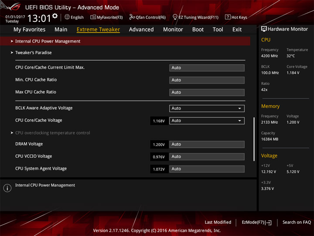The width and height of the screenshot is (314, 236).
Task: Click the 1.072V System Agent voltage readout
Action: [159, 169]
